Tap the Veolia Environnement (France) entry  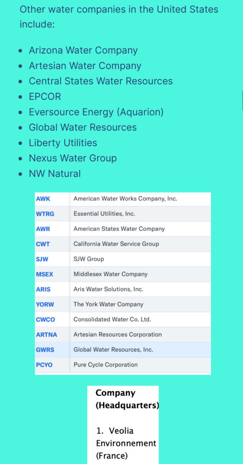[x=126, y=443]
